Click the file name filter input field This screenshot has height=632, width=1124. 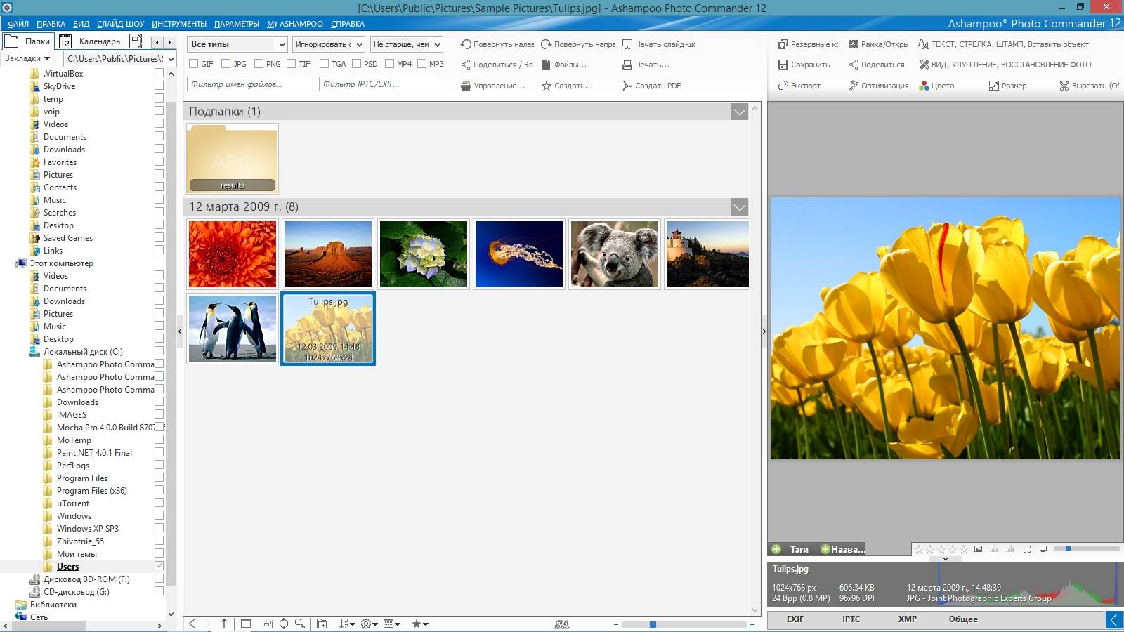249,84
